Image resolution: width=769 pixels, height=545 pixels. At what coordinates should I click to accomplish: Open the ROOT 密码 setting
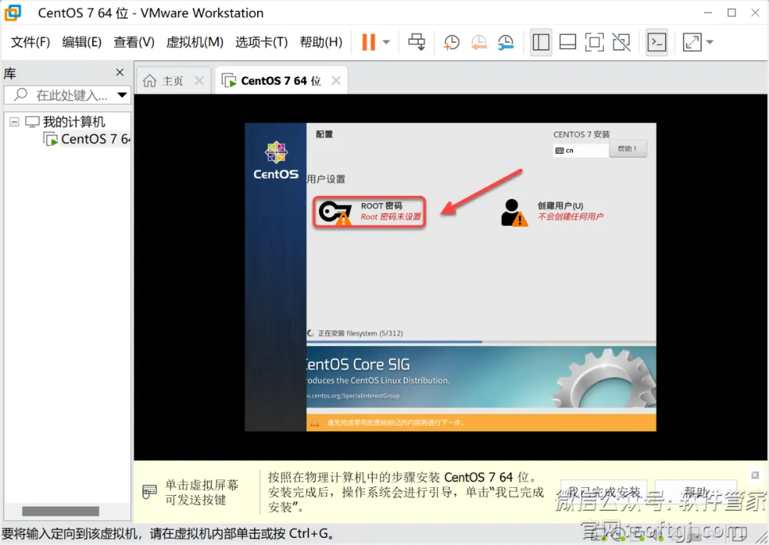pyautogui.click(x=370, y=212)
